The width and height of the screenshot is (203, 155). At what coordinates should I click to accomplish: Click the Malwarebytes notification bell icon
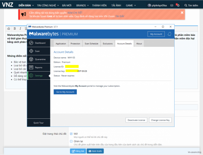point(169,34)
